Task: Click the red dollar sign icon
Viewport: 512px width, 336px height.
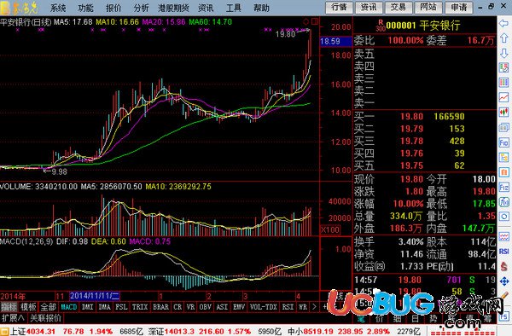Action: tap(503, 266)
